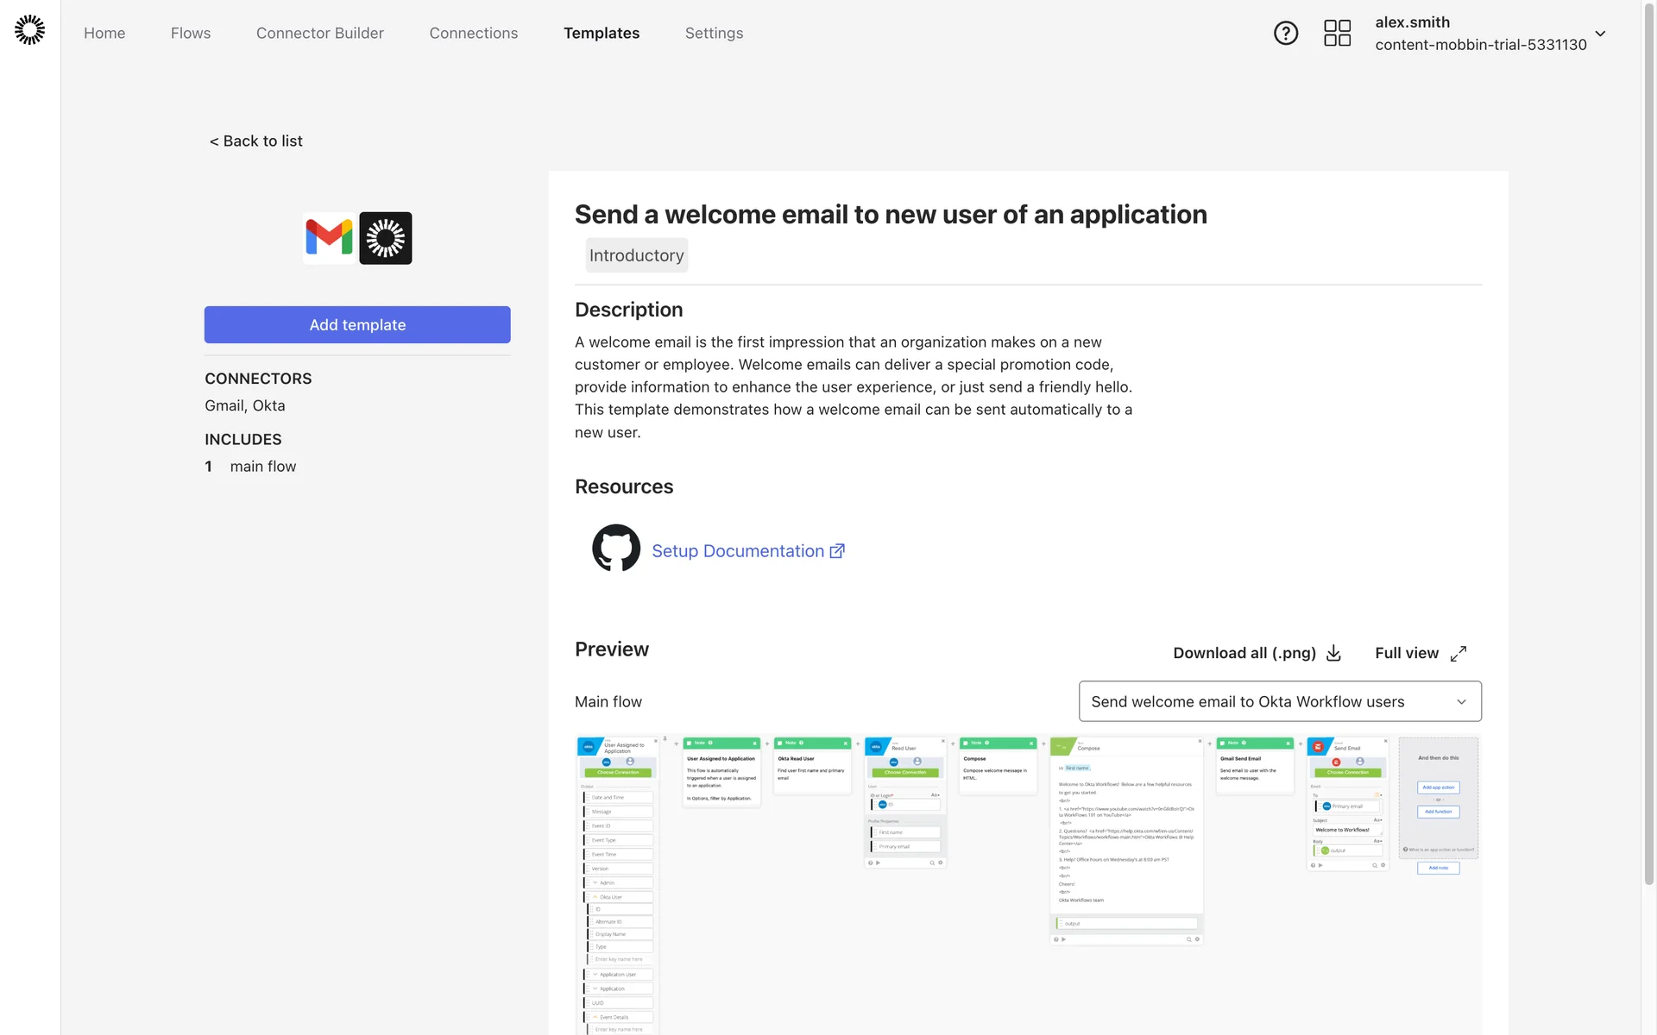Open the Connector Builder tab
The width and height of the screenshot is (1657, 1035).
click(x=320, y=33)
